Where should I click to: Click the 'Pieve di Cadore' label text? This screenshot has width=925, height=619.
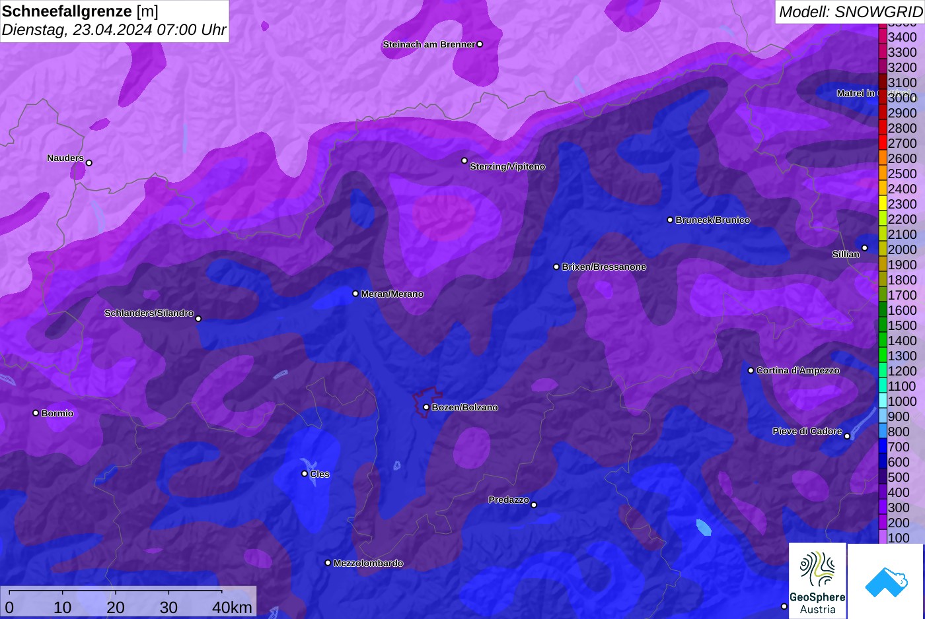(807, 431)
